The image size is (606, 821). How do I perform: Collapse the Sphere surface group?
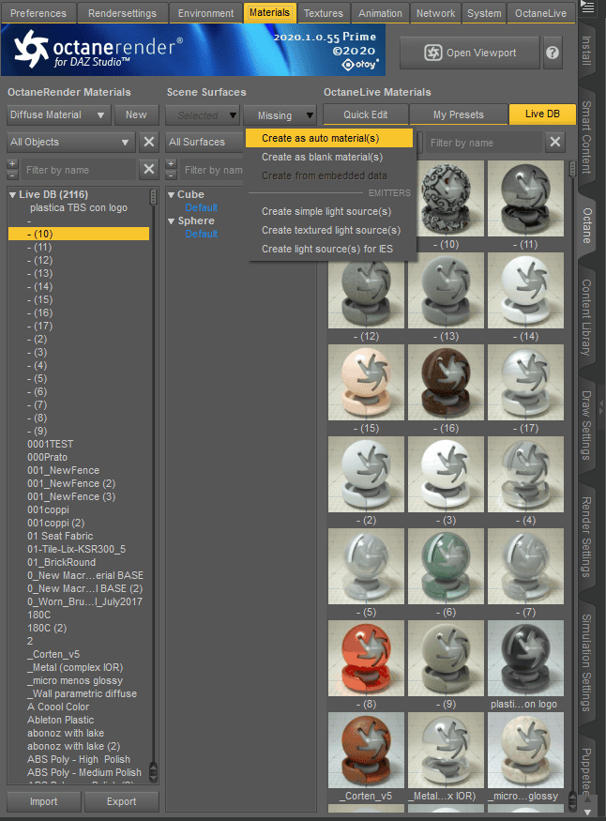click(171, 220)
